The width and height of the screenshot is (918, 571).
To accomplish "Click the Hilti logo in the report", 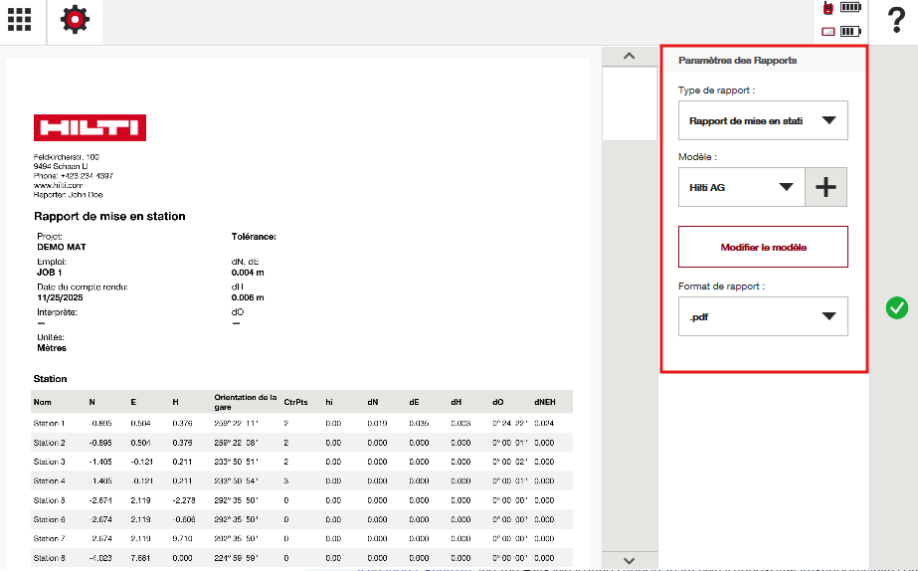I will (x=90, y=127).
